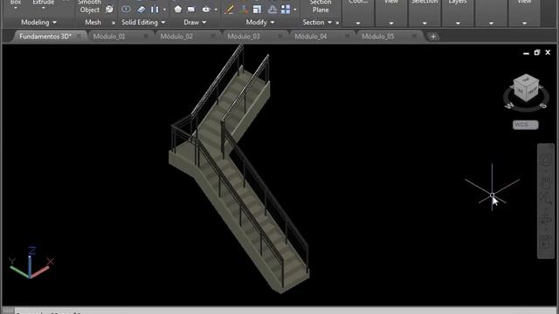559x314 pixels.
Task: Open the Section panel dialog launcher arrow
Action: (x=337, y=23)
